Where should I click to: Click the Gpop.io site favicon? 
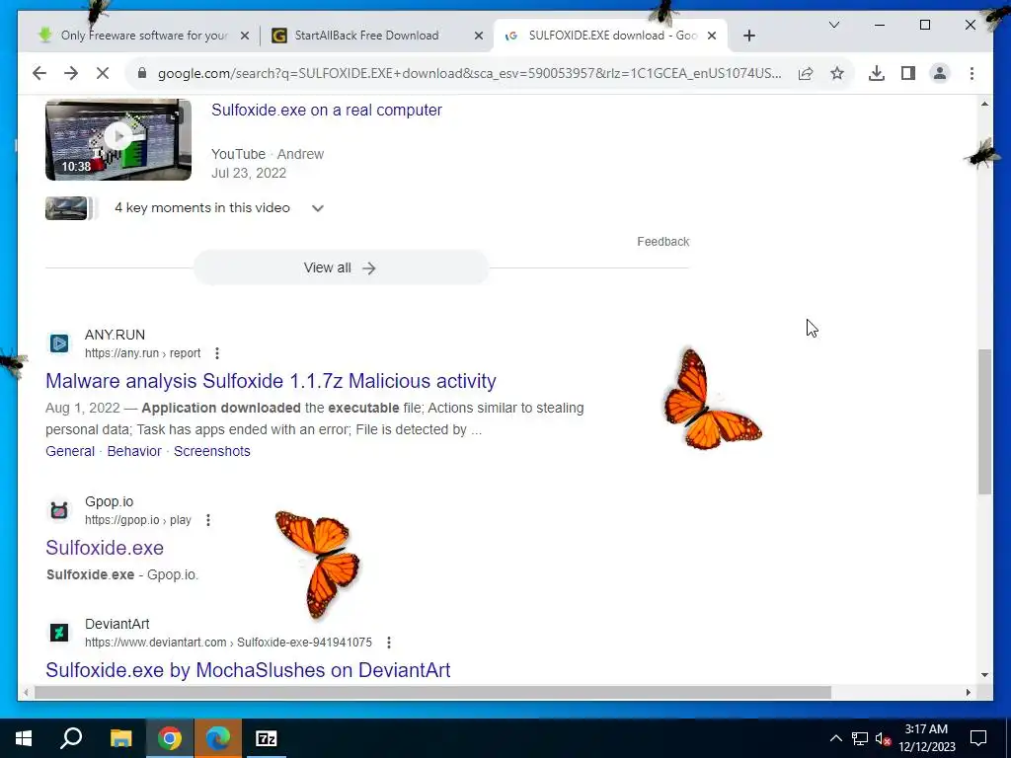coord(58,510)
